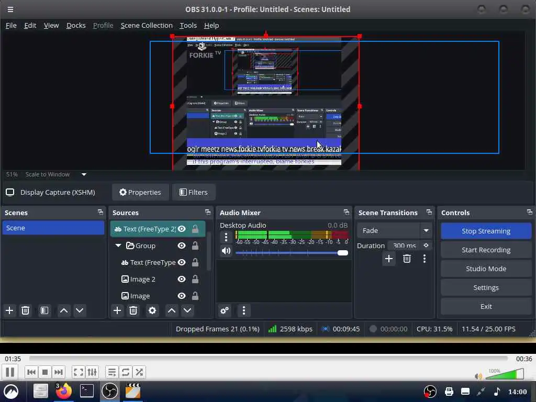Screen dimensions: 536x402
Task: Open the terminal from the taskbar
Action: click(86, 391)
